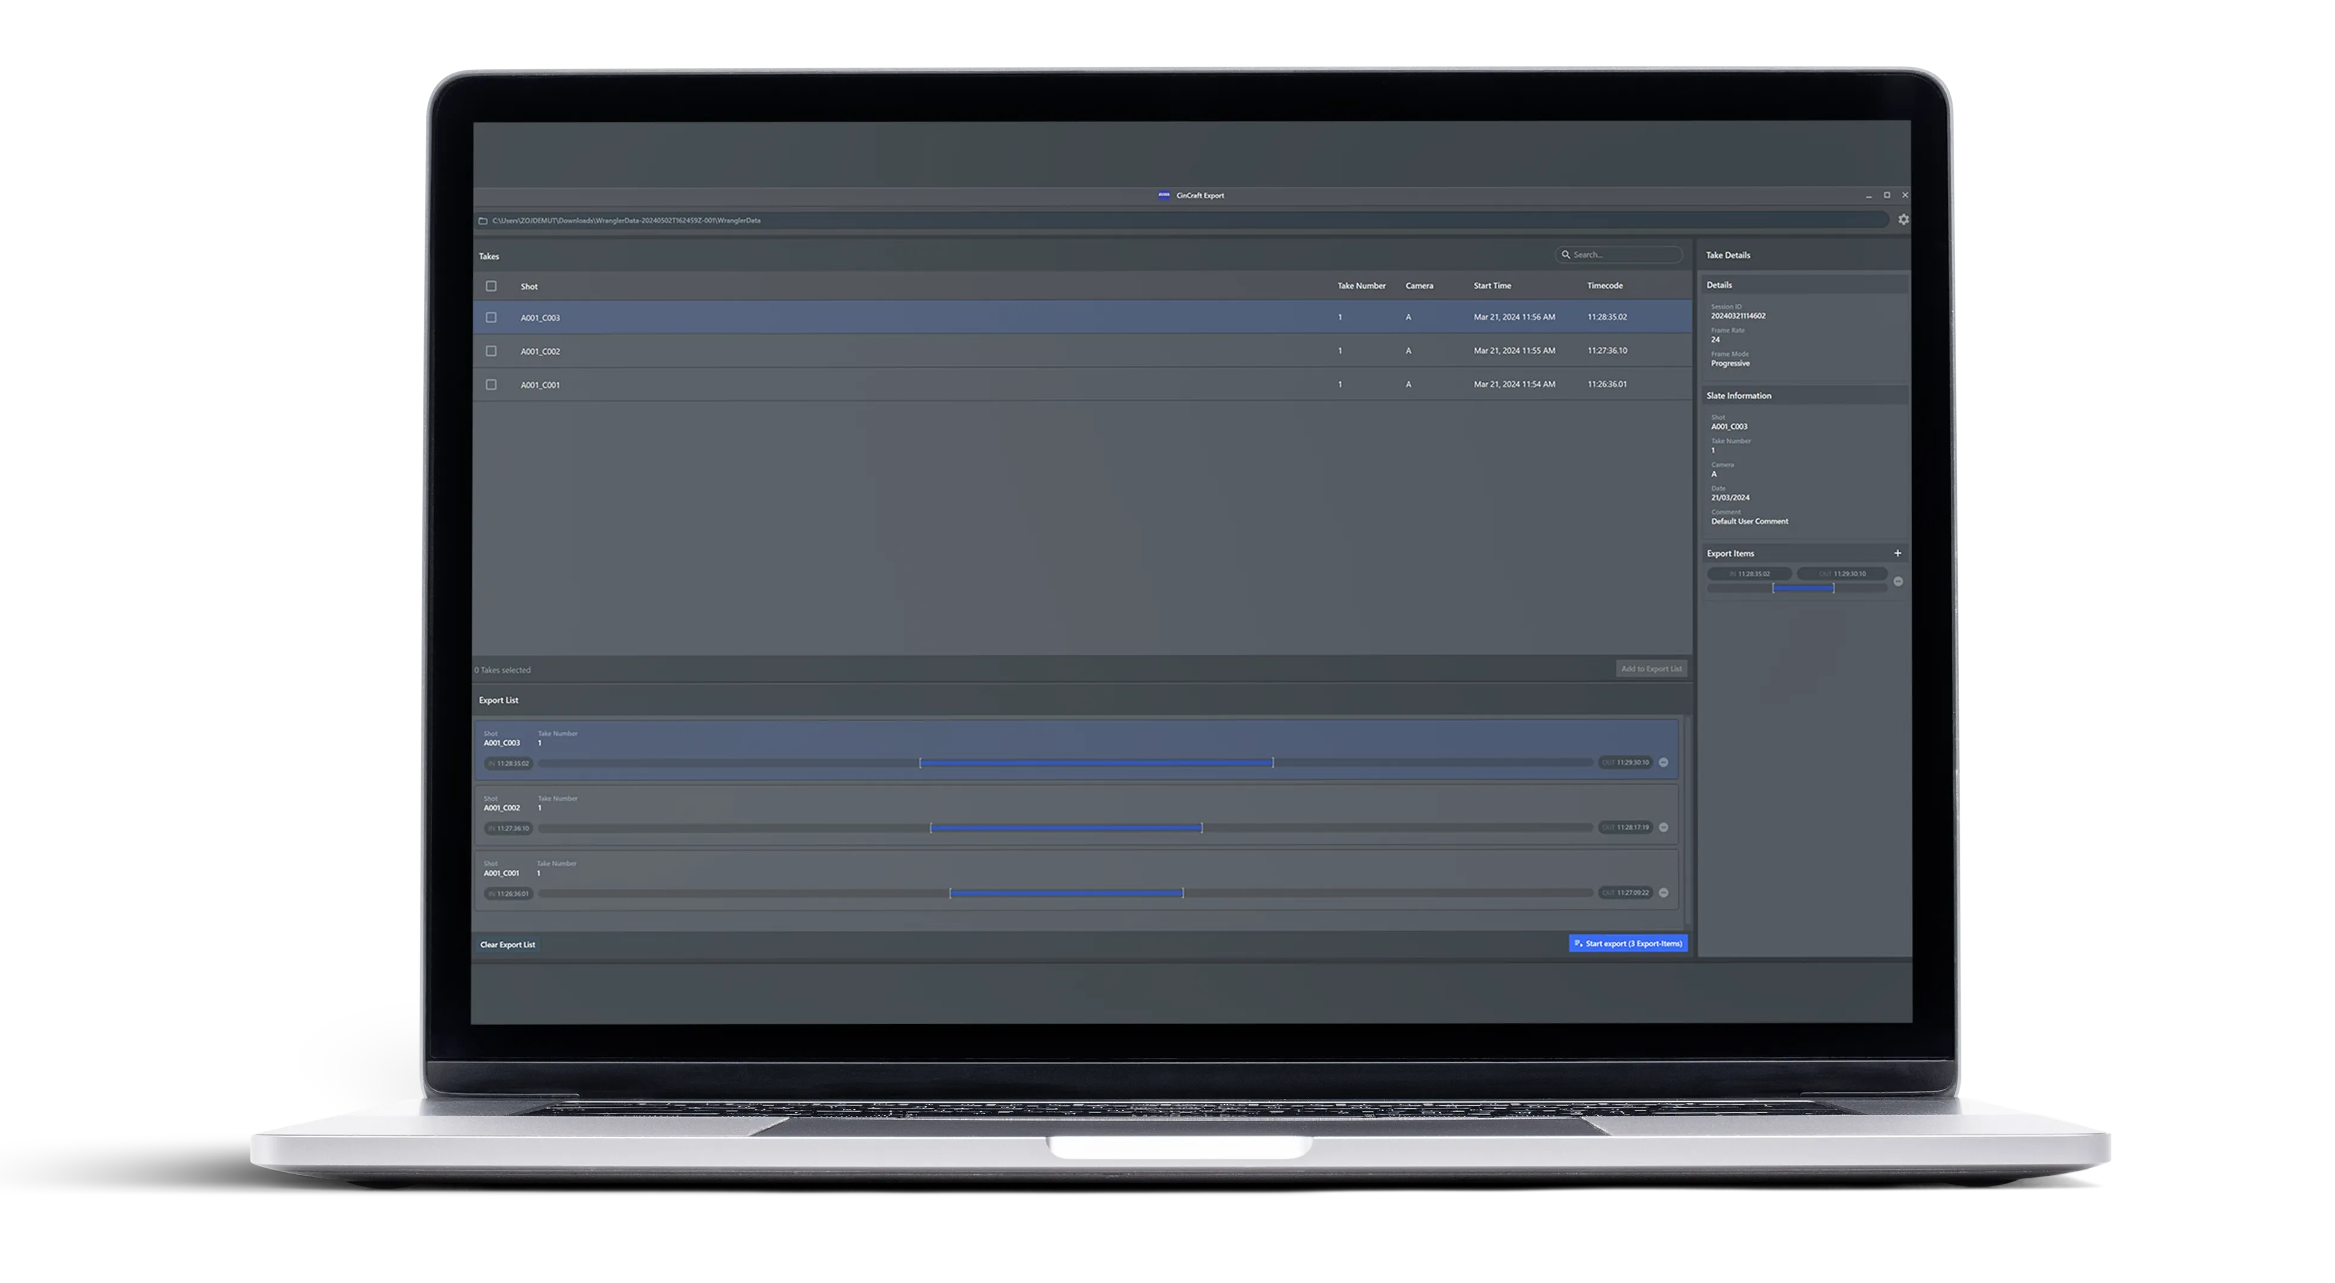Viewport: 2335px width, 1283px height.
Task: Sort takes by Start Time column
Action: (1492, 286)
